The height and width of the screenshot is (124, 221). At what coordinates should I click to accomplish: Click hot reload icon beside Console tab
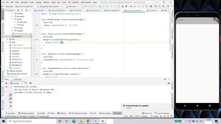click(22, 83)
